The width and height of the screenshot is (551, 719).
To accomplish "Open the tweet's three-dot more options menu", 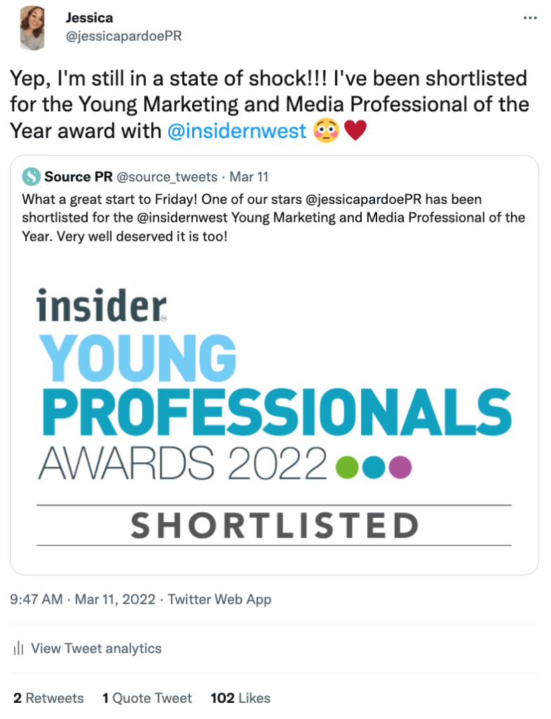I will [x=530, y=18].
